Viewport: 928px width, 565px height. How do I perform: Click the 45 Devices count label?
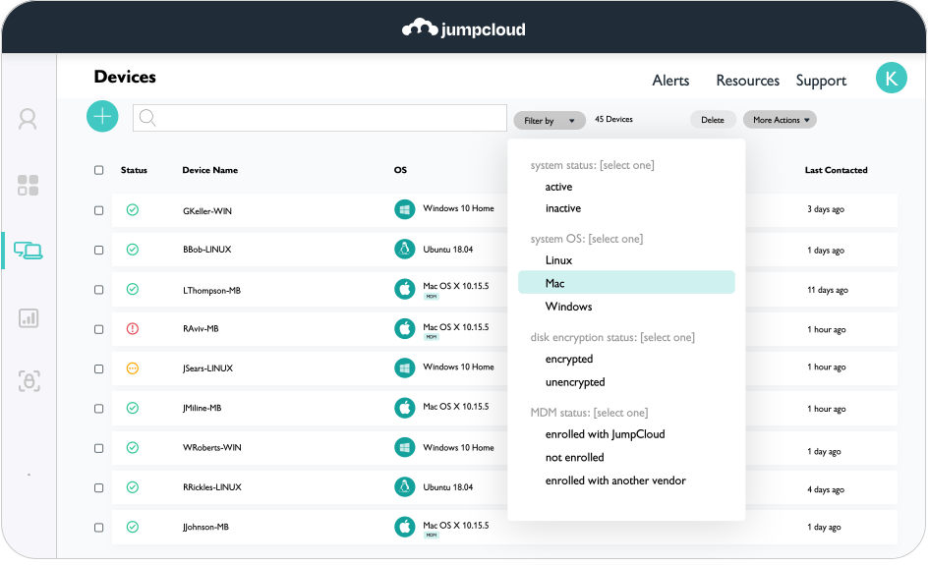(x=613, y=120)
